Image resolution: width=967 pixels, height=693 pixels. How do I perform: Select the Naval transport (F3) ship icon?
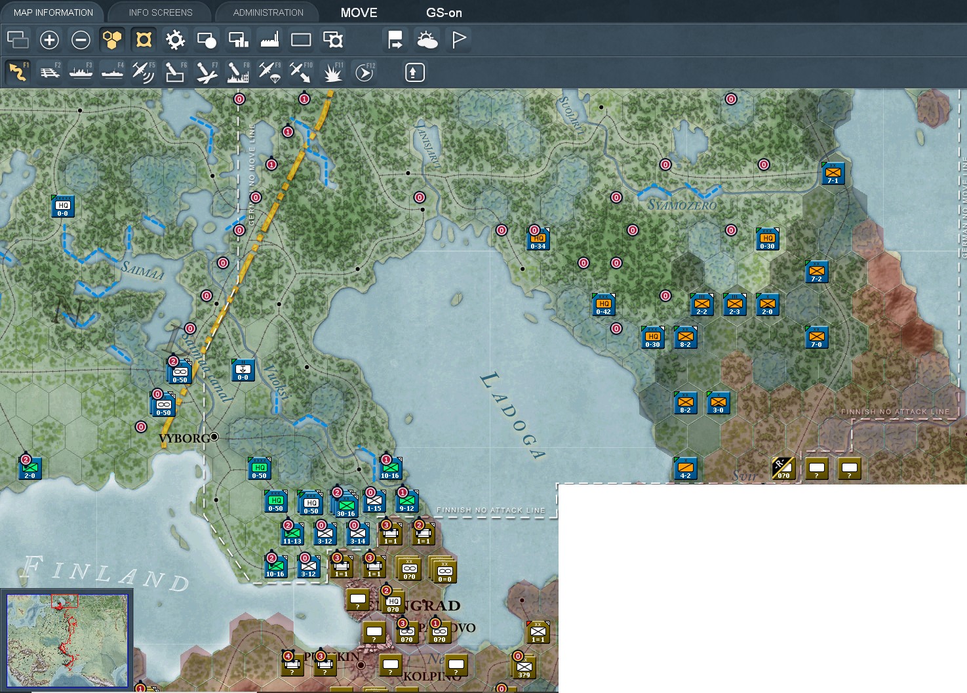81,72
